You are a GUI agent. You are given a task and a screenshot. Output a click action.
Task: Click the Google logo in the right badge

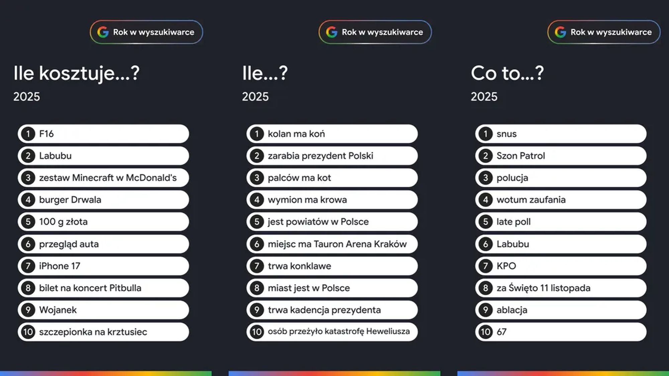point(560,32)
